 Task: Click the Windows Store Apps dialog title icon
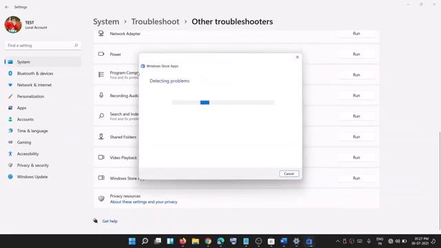tap(143, 66)
